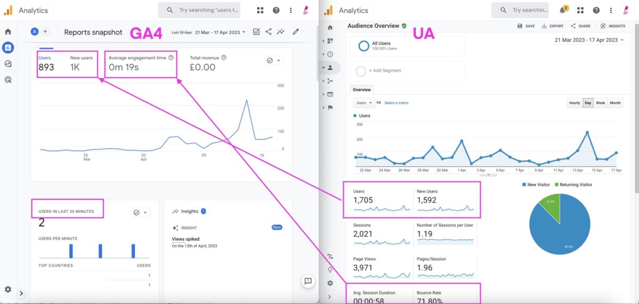This screenshot has width=639, height=304.
Task: Open the Explore icon in GA4 sidebar
Action: point(8,64)
